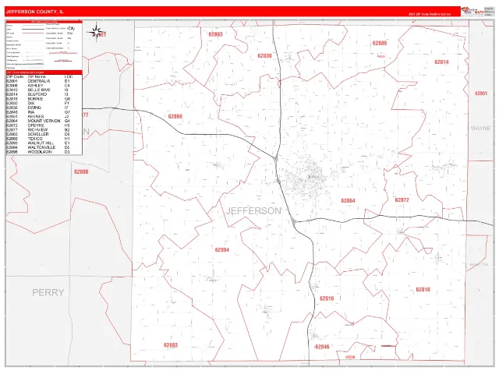499x374 pixels.
Task: Select the 62883 ZIP label on the map
Action: click(x=171, y=345)
